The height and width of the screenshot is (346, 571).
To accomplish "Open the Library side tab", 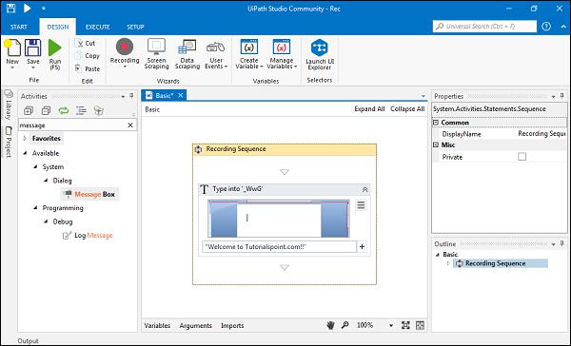I will click(x=8, y=106).
